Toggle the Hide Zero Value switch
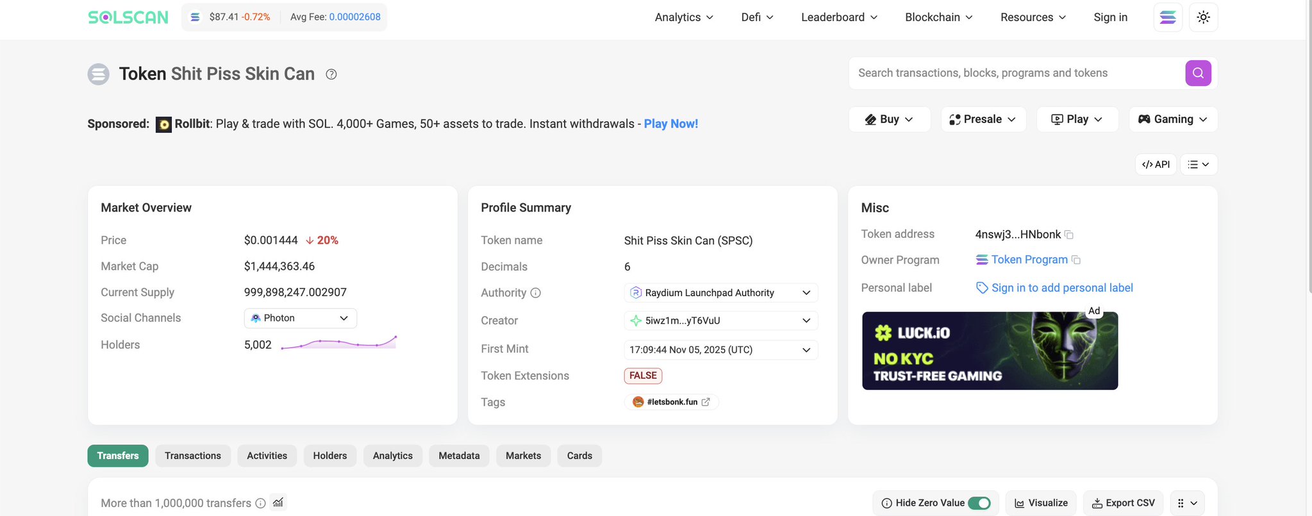This screenshot has width=1312, height=516. click(x=979, y=503)
